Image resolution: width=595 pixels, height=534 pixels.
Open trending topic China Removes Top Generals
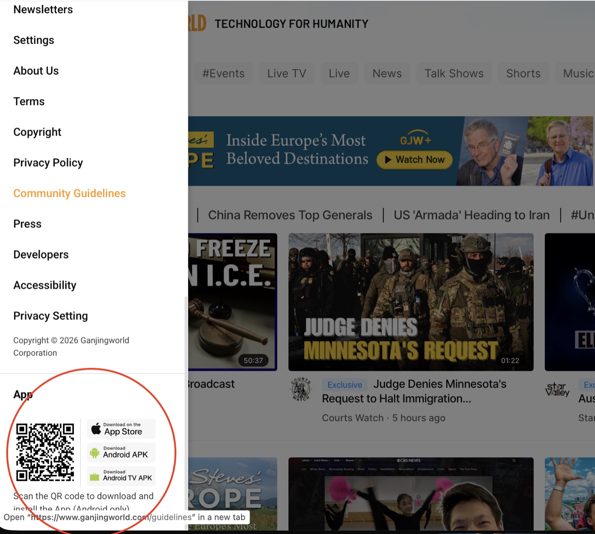coord(290,215)
